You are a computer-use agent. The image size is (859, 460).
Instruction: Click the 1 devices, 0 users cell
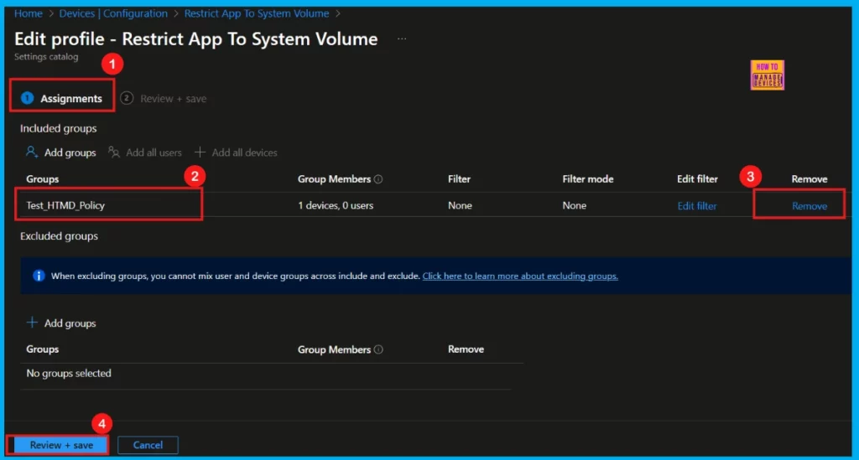[x=336, y=205]
